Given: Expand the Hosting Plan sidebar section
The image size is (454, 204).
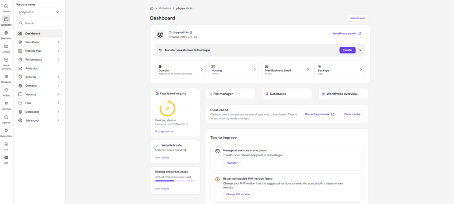Looking at the screenshot, I should coord(39,51).
